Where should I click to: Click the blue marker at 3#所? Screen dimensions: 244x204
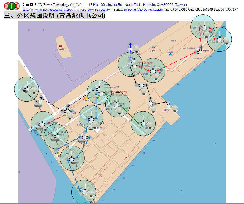pos(153,48)
